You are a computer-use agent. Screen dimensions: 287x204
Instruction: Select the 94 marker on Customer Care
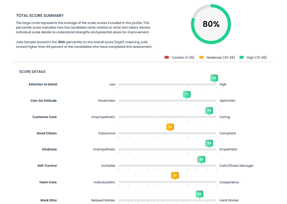[x=209, y=111]
